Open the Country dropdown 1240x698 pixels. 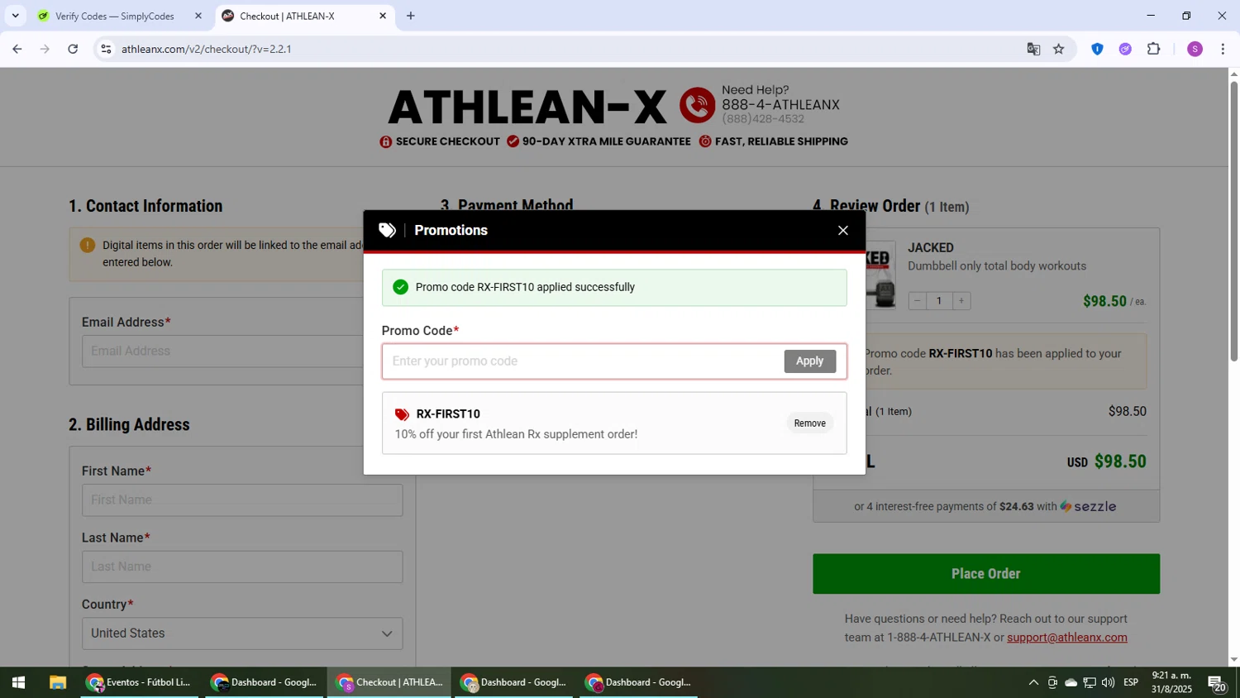242,633
